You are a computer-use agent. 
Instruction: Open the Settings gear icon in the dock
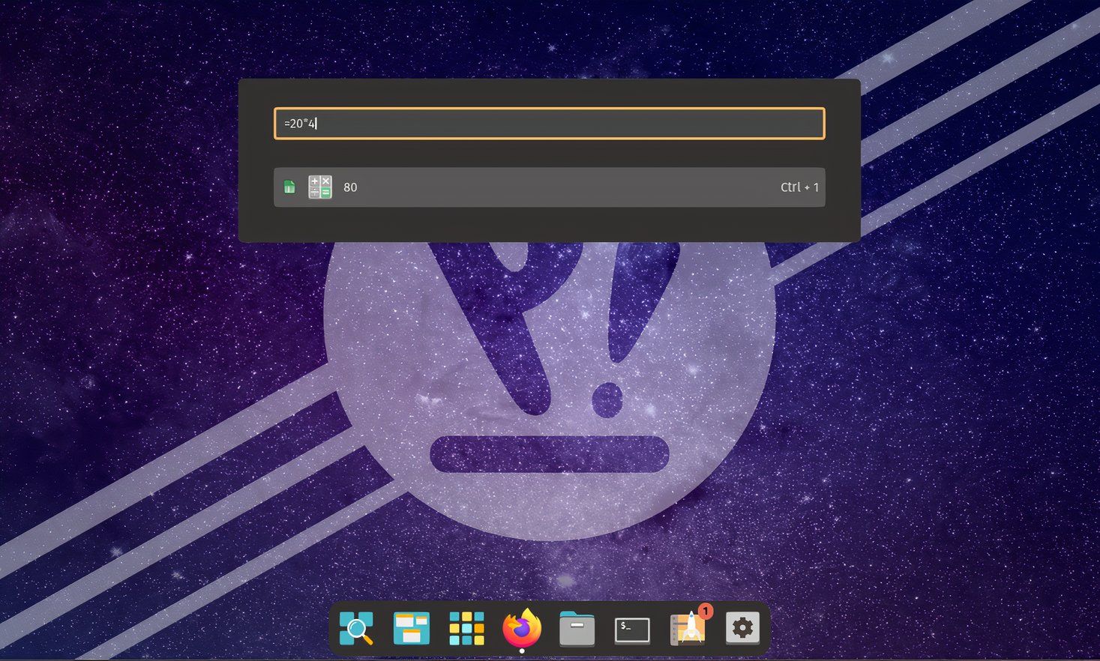[742, 628]
